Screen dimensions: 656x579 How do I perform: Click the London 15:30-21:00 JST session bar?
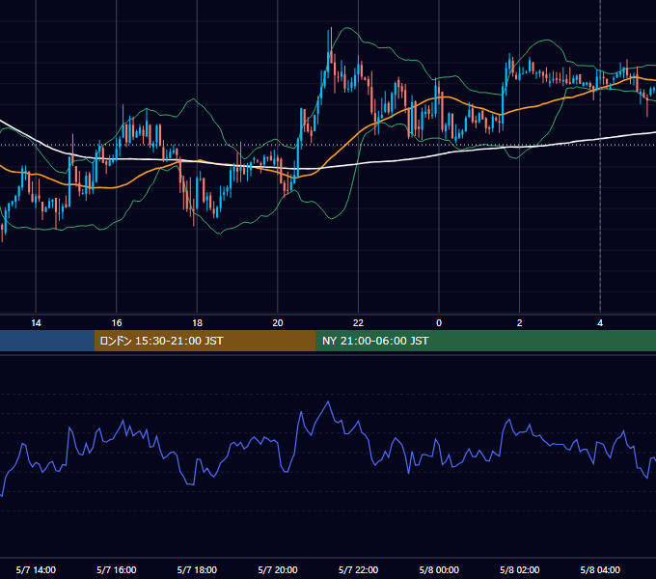[205, 341]
